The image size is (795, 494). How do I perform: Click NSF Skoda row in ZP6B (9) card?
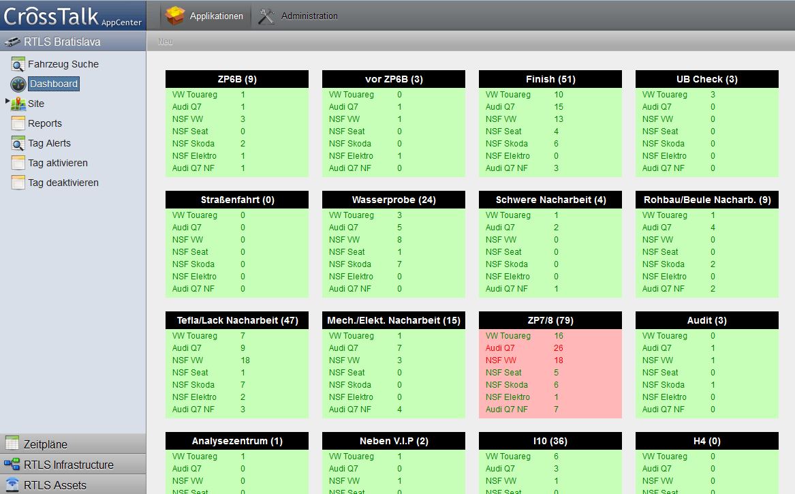point(237,144)
